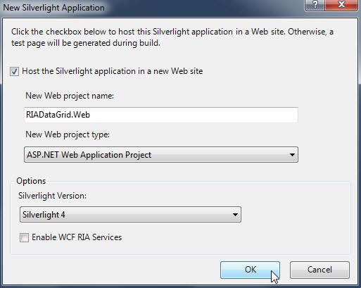The width and height of the screenshot is (361, 288).
Task: Click the arrow on the Silverlight Version combo box
Action: pos(235,215)
